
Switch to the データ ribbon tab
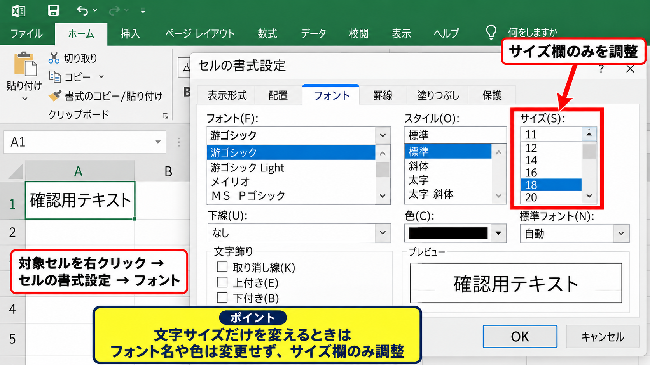click(x=313, y=34)
